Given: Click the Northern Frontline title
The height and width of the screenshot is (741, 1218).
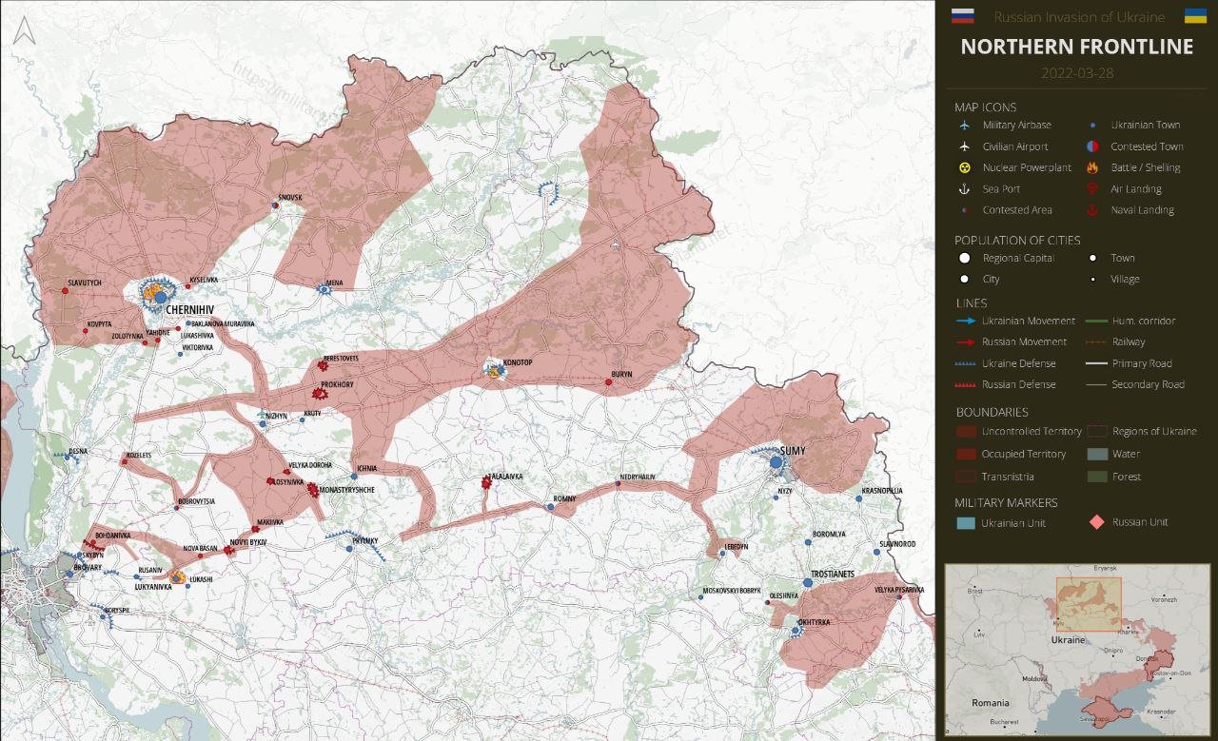Looking at the screenshot, I should (x=1076, y=47).
